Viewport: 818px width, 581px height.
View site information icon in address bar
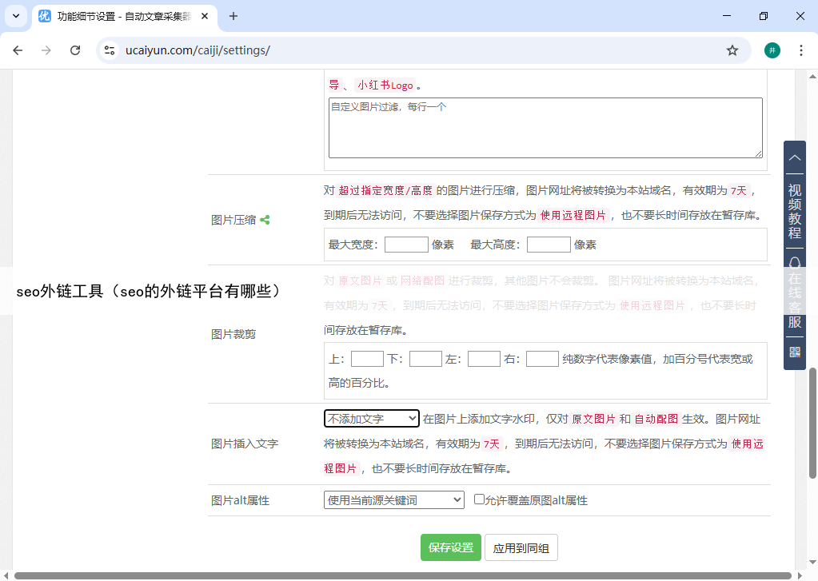[110, 50]
